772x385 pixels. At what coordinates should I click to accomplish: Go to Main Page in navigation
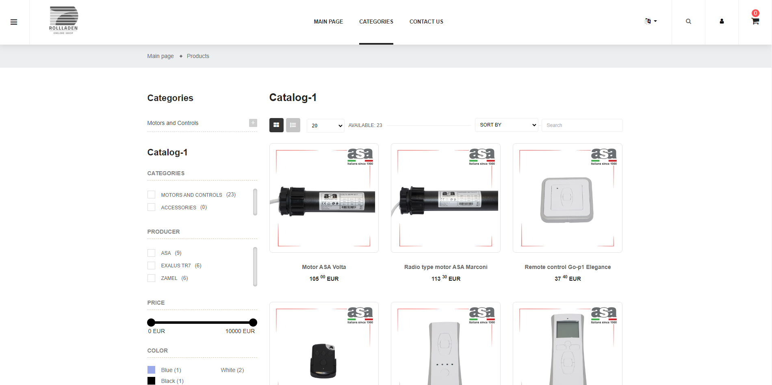pos(328,22)
